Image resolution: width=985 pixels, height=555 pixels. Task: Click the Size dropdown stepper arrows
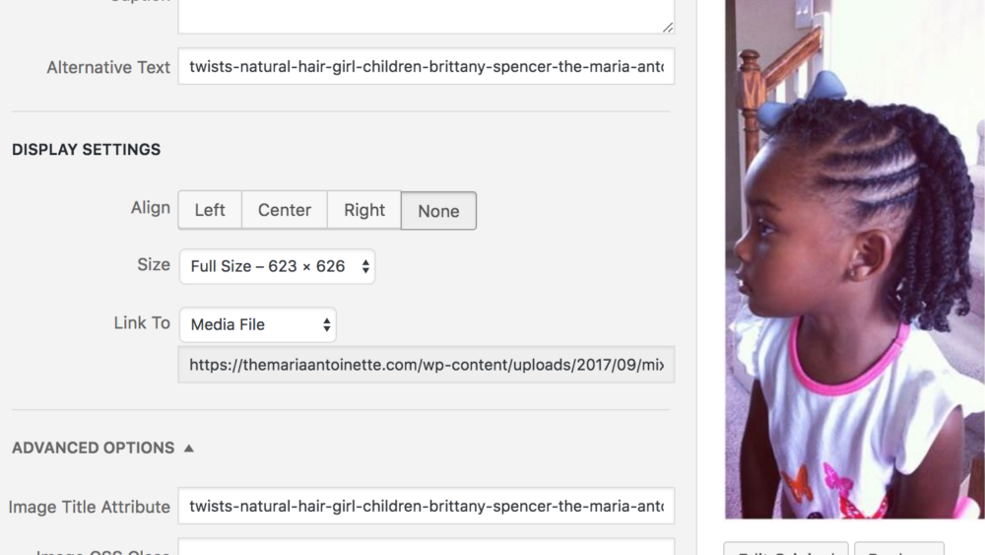click(365, 266)
